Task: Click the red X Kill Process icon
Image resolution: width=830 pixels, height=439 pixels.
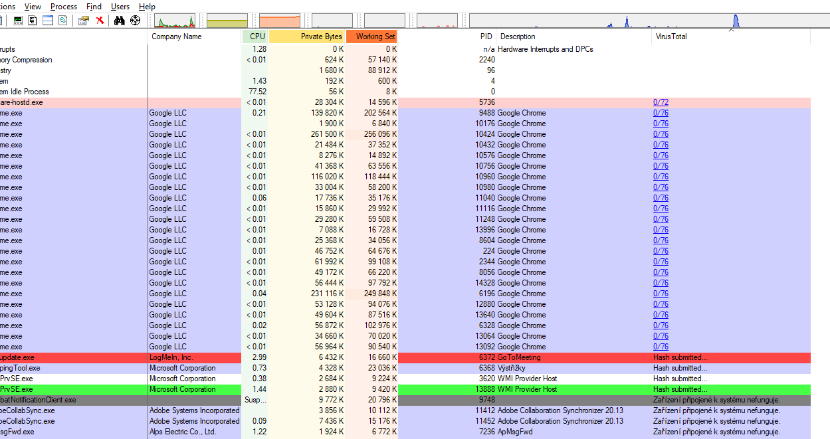Action: pyautogui.click(x=100, y=21)
